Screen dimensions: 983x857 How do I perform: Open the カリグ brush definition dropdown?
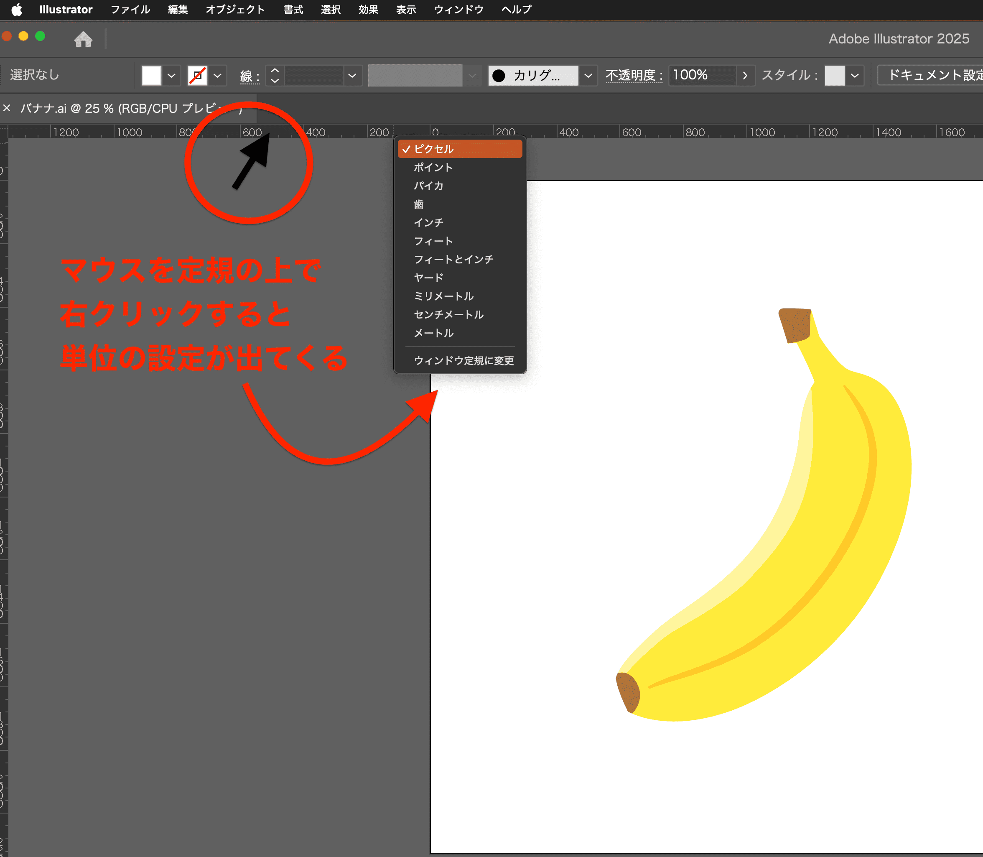(588, 76)
